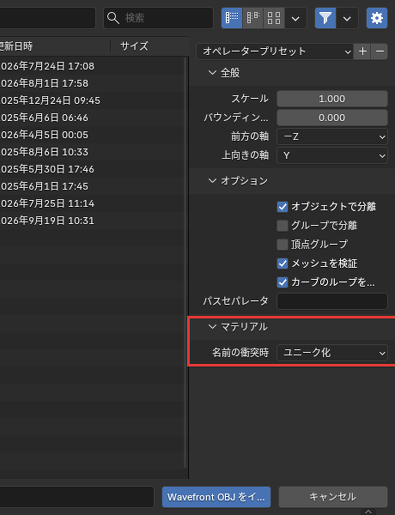Open the 上向きの軸 dropdown

click(x=332, y=156)
